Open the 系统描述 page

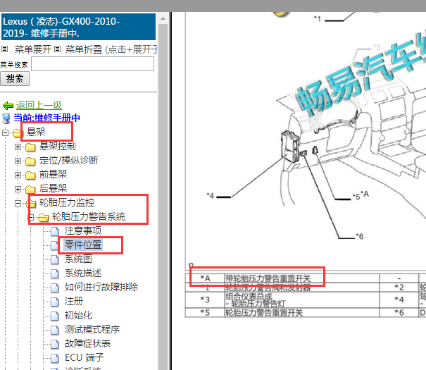[x=83, y=273]
